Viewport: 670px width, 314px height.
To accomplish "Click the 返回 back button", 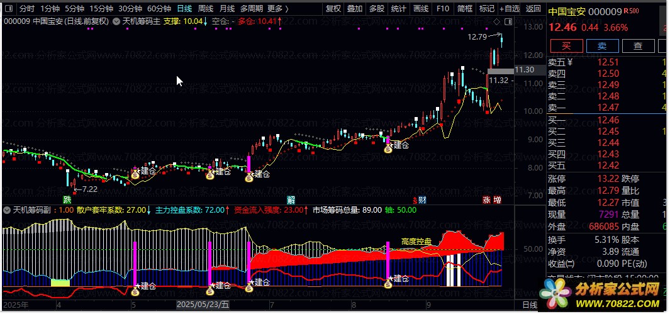I will click(x=533, y=8).
